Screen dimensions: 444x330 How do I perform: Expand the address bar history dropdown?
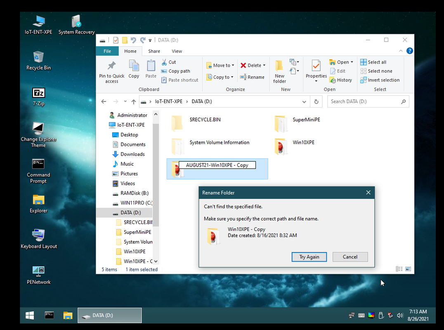tap(304, 101)
